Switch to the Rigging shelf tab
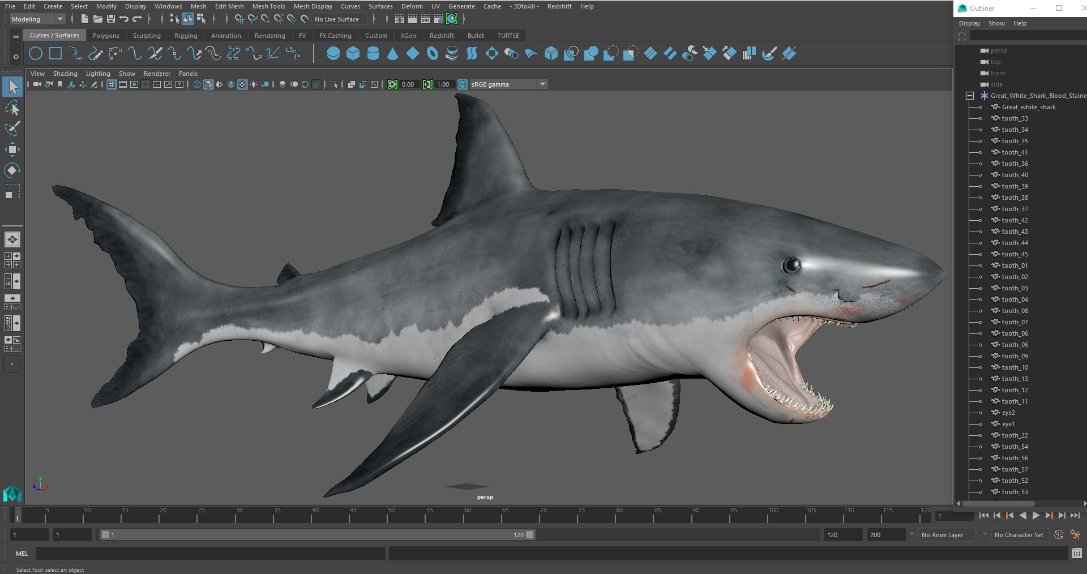This screenshot has height=574, width=1087. click(186, 36)
